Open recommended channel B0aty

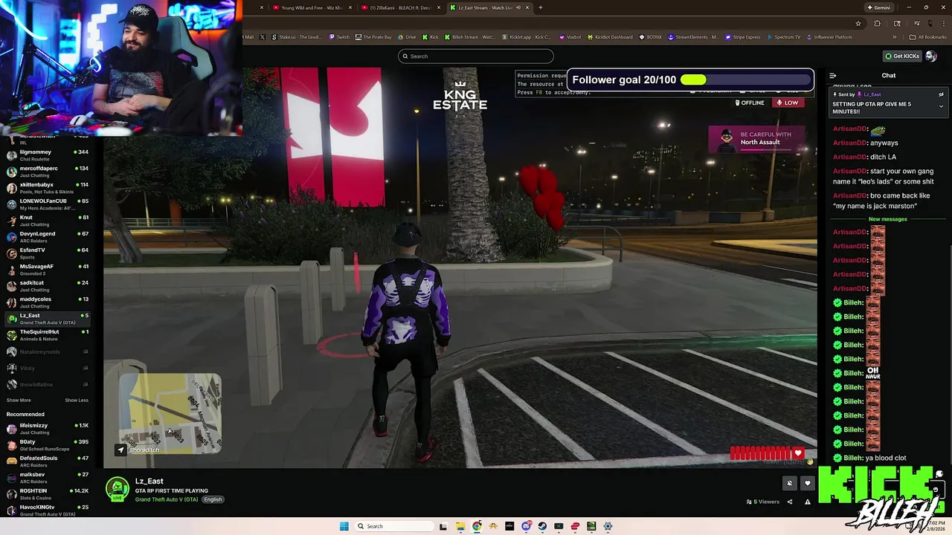(48, 445)
